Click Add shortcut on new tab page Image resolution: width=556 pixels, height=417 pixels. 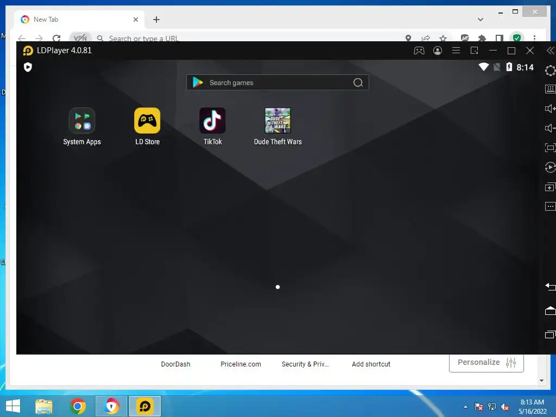[371, 364]
